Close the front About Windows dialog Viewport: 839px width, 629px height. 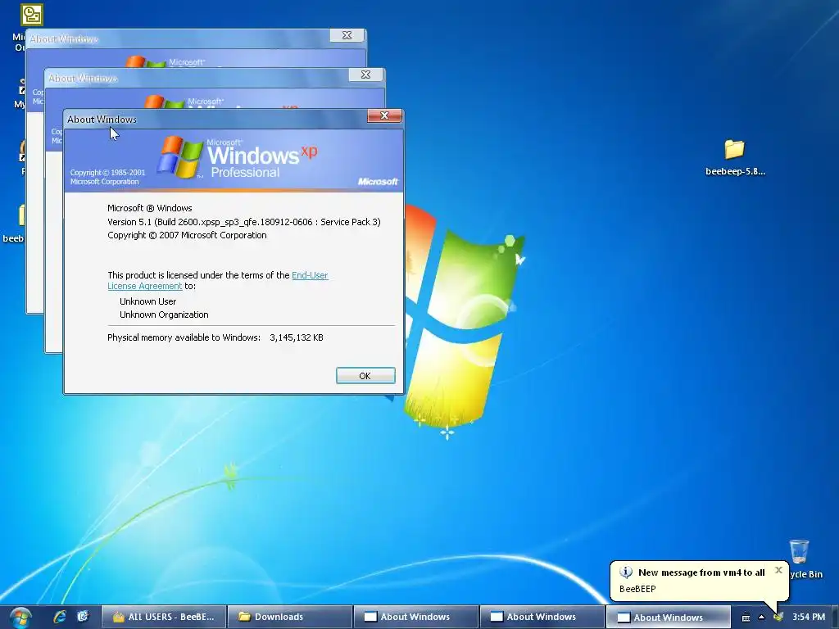click(x=384, y=116)
